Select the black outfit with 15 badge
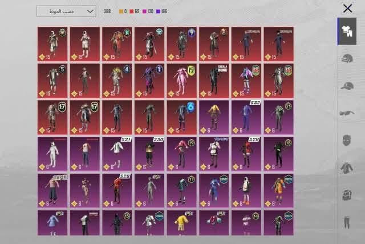365x244 pixels. point(117,223)
